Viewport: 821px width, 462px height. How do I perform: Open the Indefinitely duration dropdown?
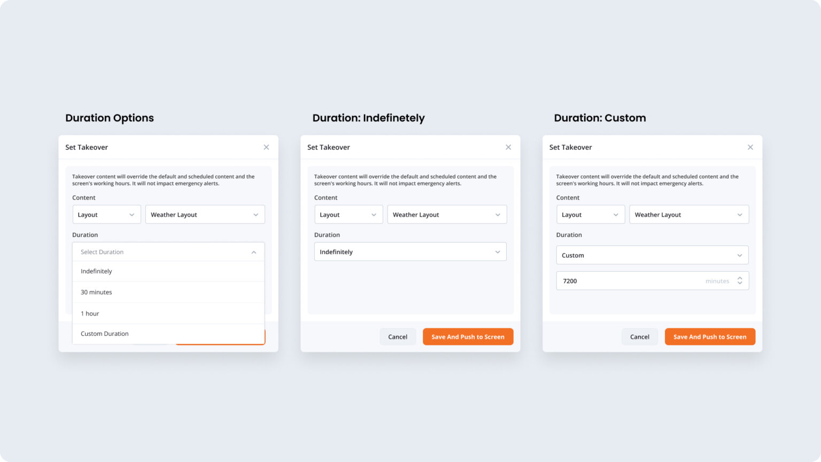(x=410, y=252)
